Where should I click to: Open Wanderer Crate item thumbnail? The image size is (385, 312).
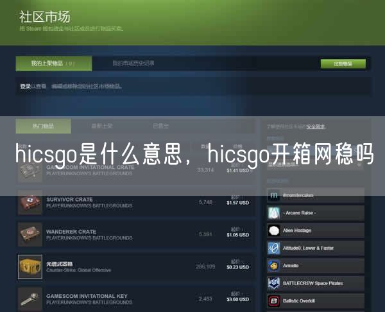[30, 234]
